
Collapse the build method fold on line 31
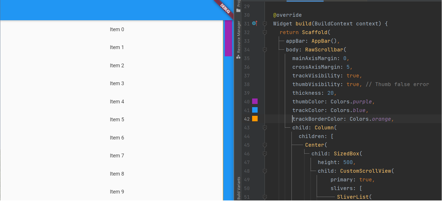point(265,24)
